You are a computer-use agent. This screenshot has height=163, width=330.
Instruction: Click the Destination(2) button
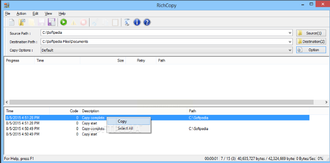pyautogui.click(x=311, y=42)
